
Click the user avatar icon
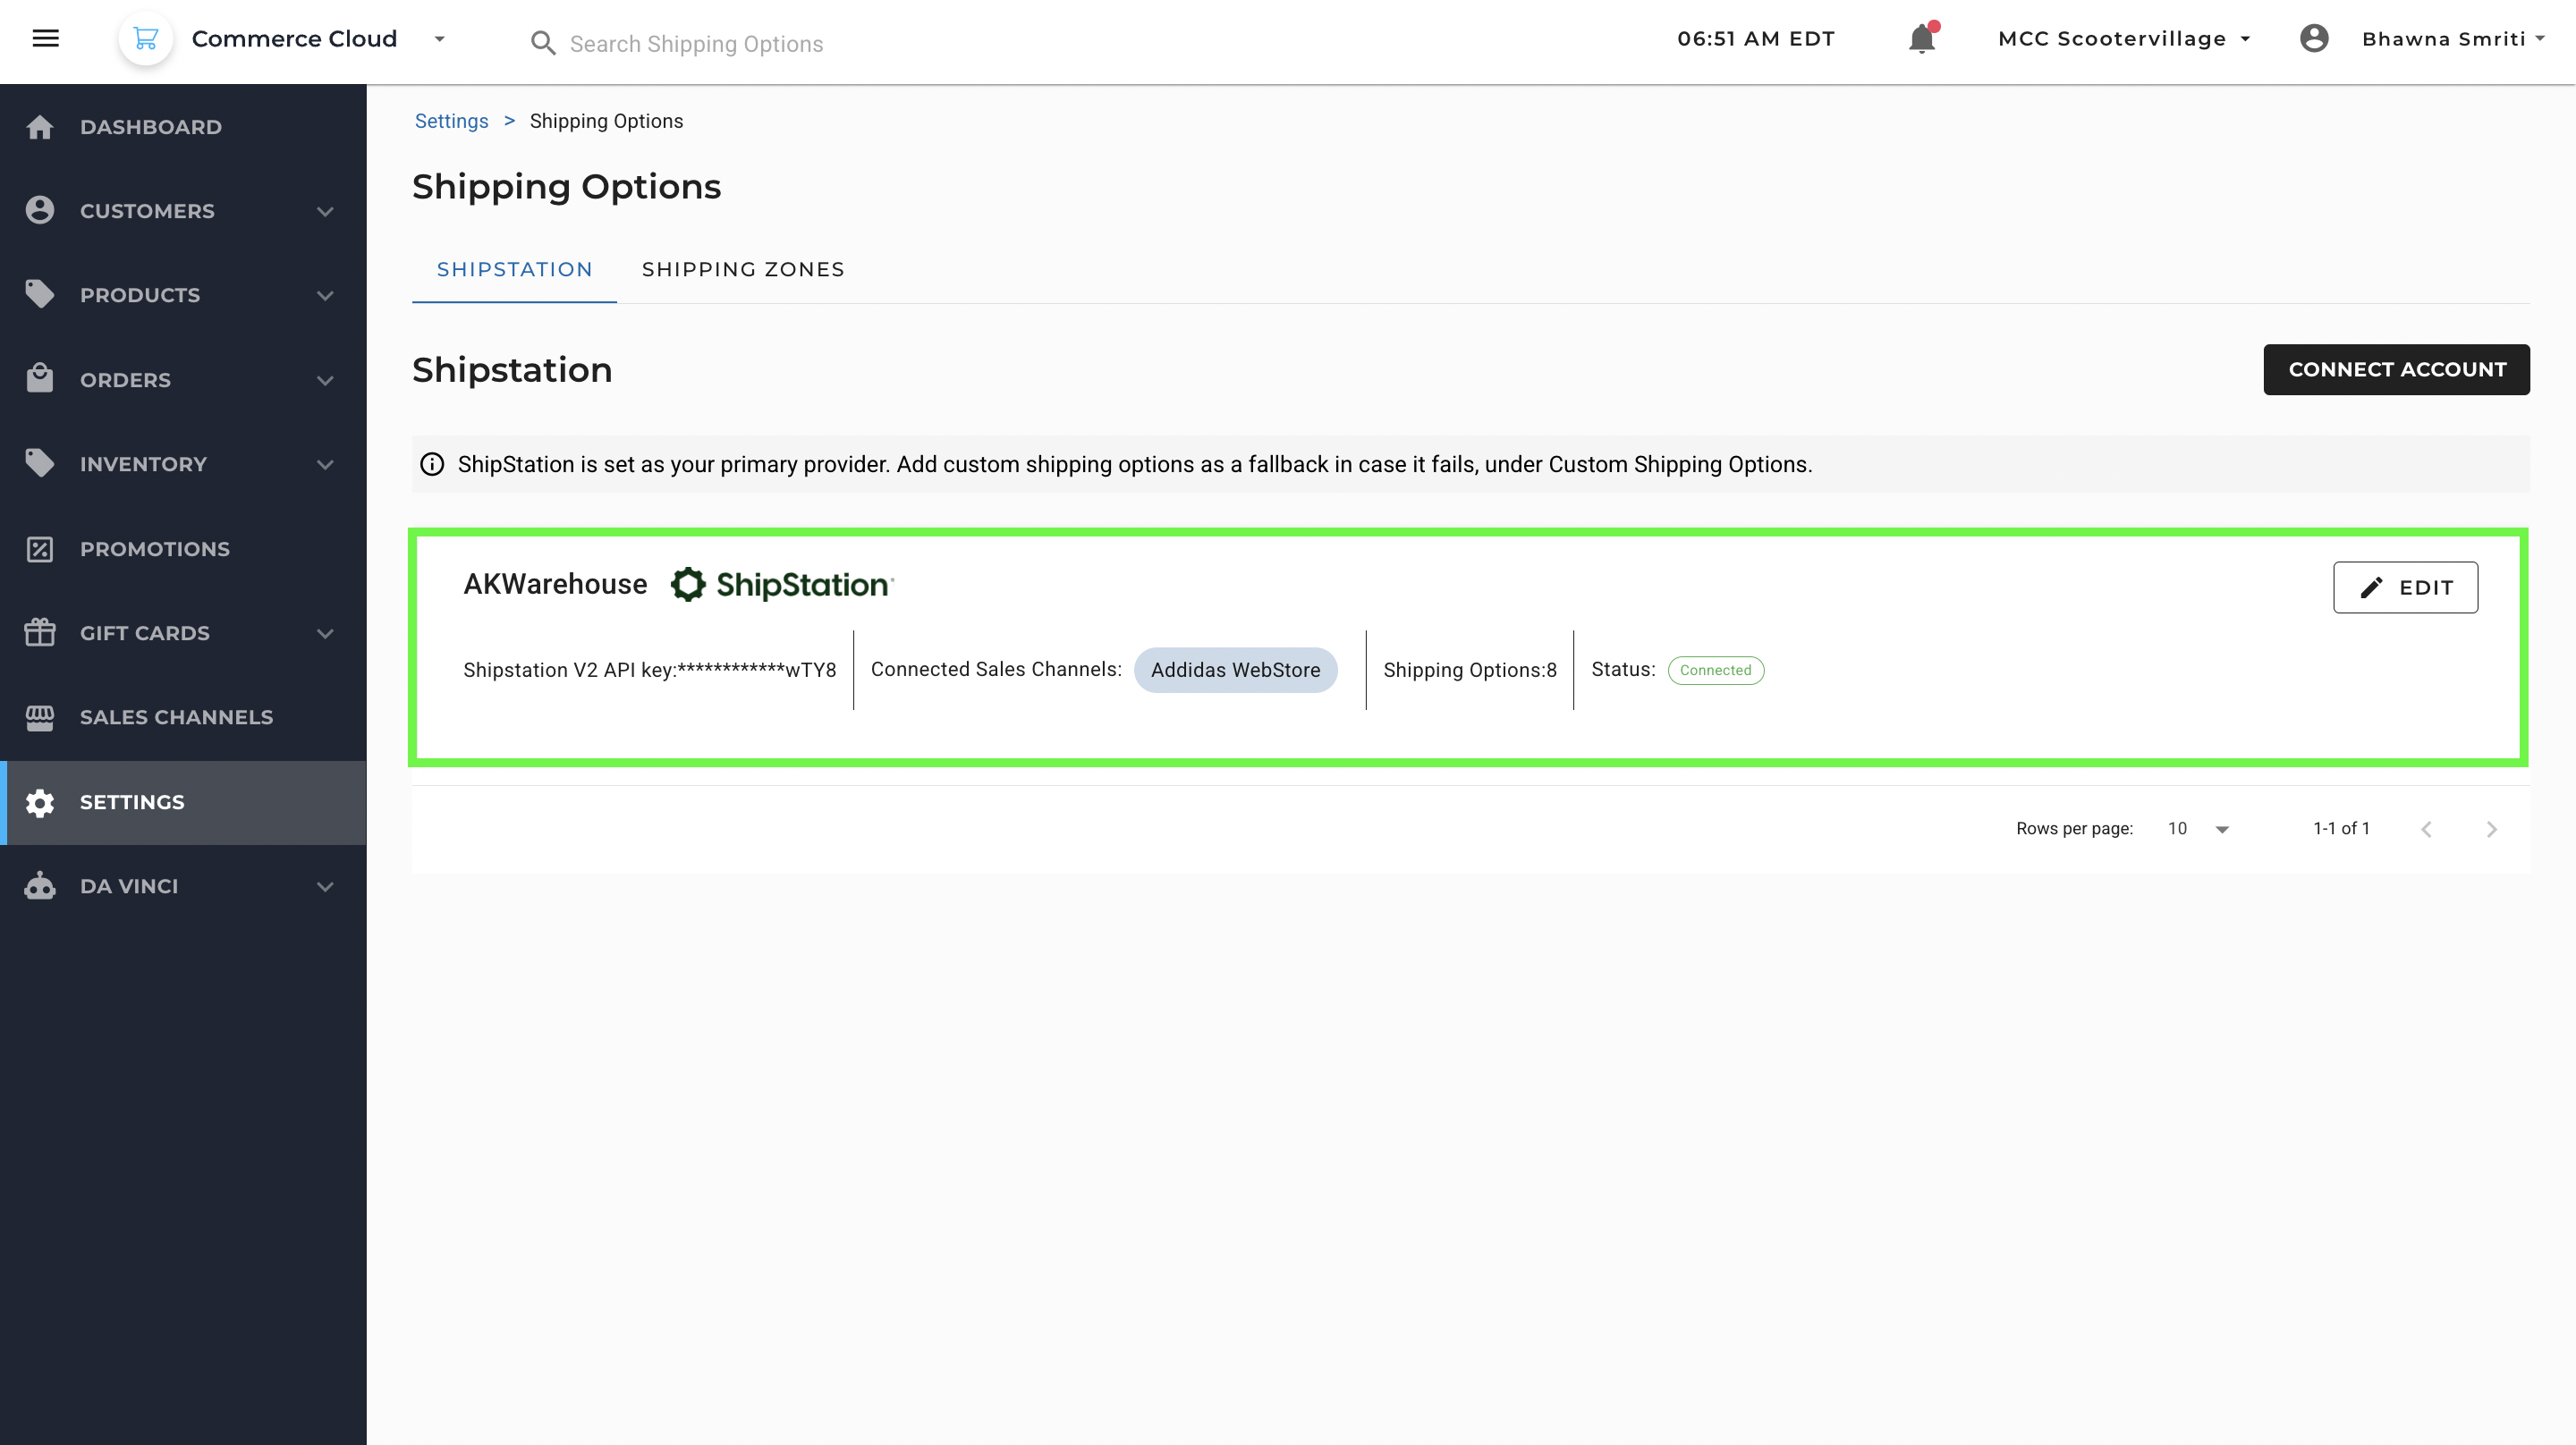click(2314, 39)
